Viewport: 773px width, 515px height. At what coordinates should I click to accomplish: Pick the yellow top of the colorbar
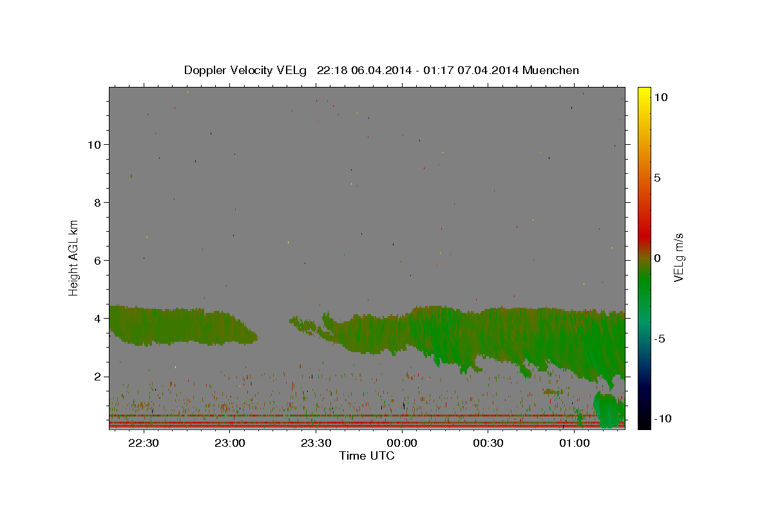pyautogui.click(x=644, y=93)
